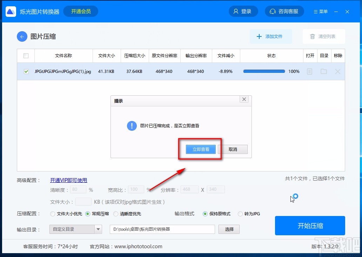Toggle the select-all checkbox in the table header

point(26,55)
